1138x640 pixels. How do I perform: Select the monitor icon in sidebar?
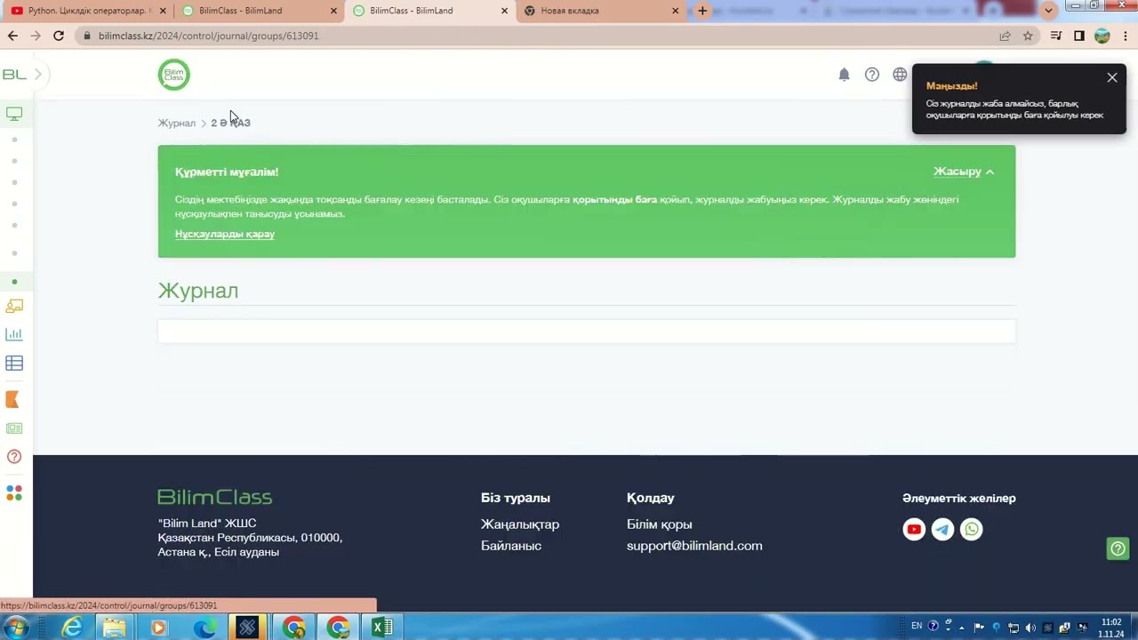pyautogui.click(x=14, y=114)
